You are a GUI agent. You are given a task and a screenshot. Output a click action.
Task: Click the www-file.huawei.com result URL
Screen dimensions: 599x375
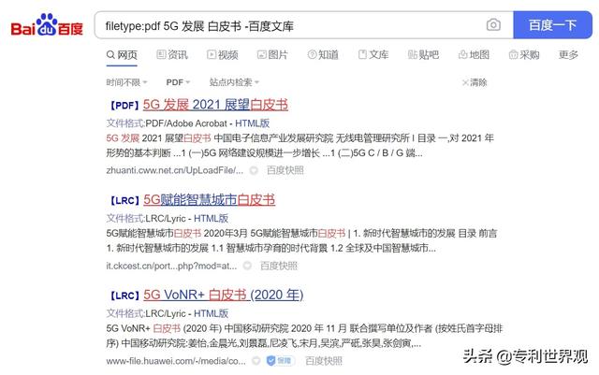[176, 361]
